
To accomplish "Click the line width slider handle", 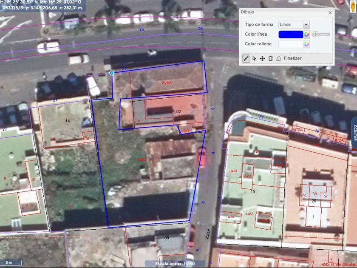I will (316, 34).
